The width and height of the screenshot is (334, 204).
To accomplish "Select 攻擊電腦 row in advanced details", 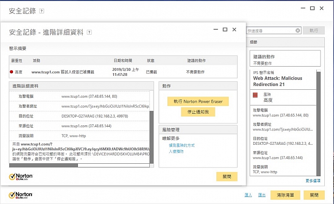I will coord(79,96).
